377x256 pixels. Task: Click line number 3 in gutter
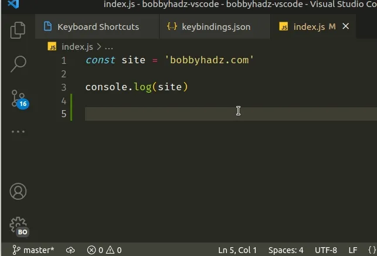[x=64, y=87]
